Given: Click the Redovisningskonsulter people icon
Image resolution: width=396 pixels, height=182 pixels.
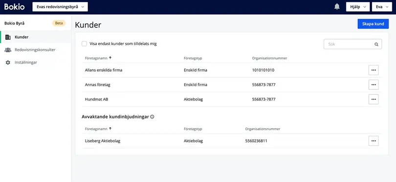Looking at the screenshot, I should [8, 50].
